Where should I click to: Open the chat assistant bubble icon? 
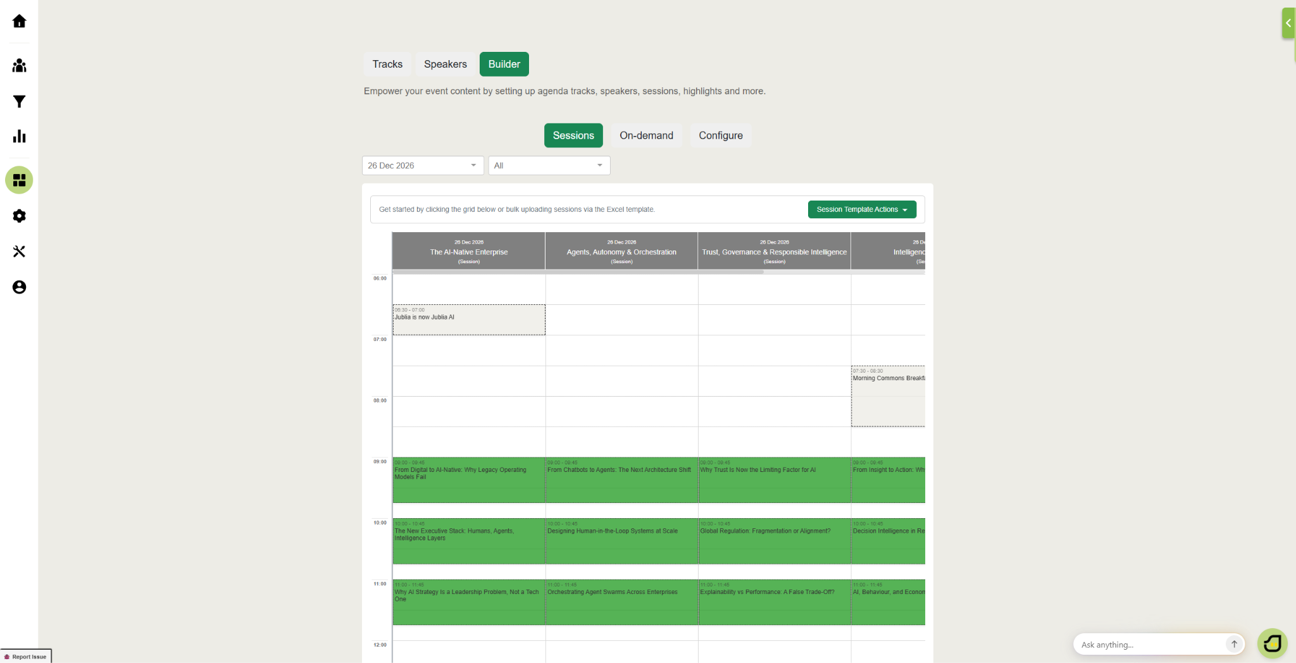(1272, 643)
